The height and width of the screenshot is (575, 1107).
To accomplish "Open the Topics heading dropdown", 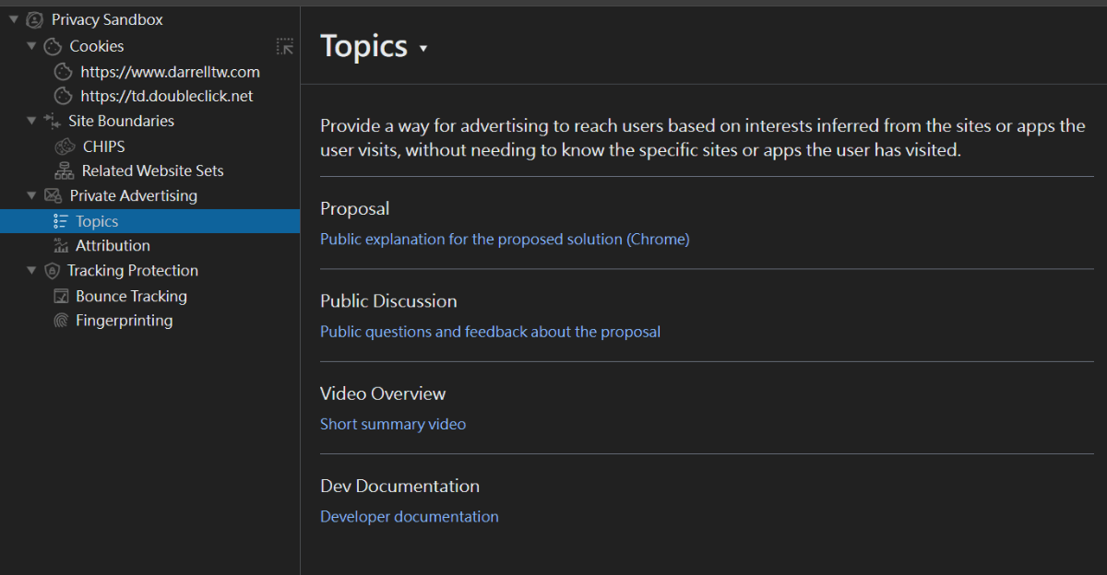I will tap(424, 47).
